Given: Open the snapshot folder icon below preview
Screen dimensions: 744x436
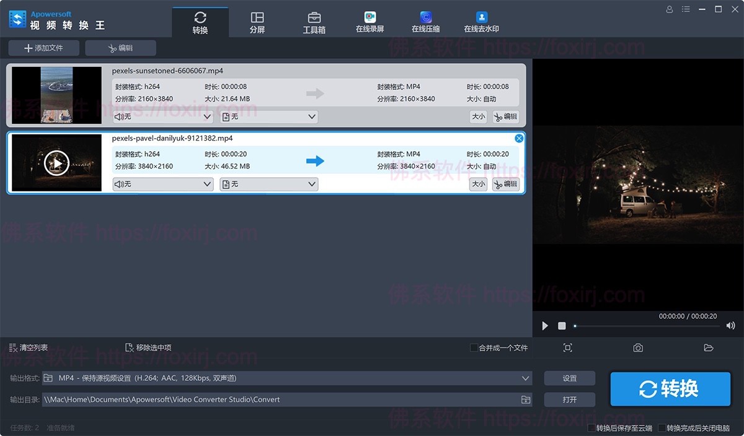Looking at the screenshot, I should tap(709, 348).
